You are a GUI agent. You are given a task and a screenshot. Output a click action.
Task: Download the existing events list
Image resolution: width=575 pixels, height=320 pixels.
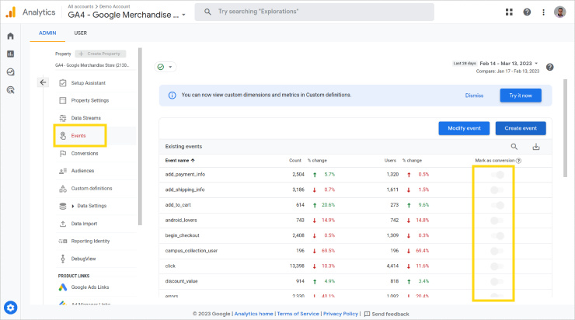pos(535,146)
